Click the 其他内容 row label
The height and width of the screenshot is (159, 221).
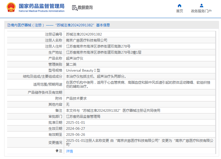pyautogui.click(x=55, y=104)
